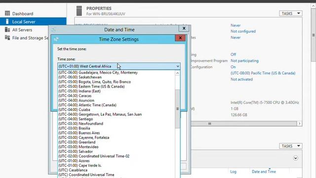Click the Log column header

pos(233,172)
